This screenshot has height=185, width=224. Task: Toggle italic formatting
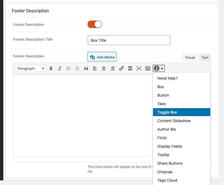click(x=60, y=69)
